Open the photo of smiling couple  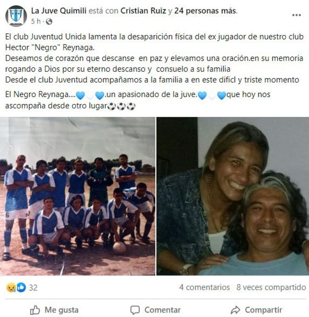[233, 196]
